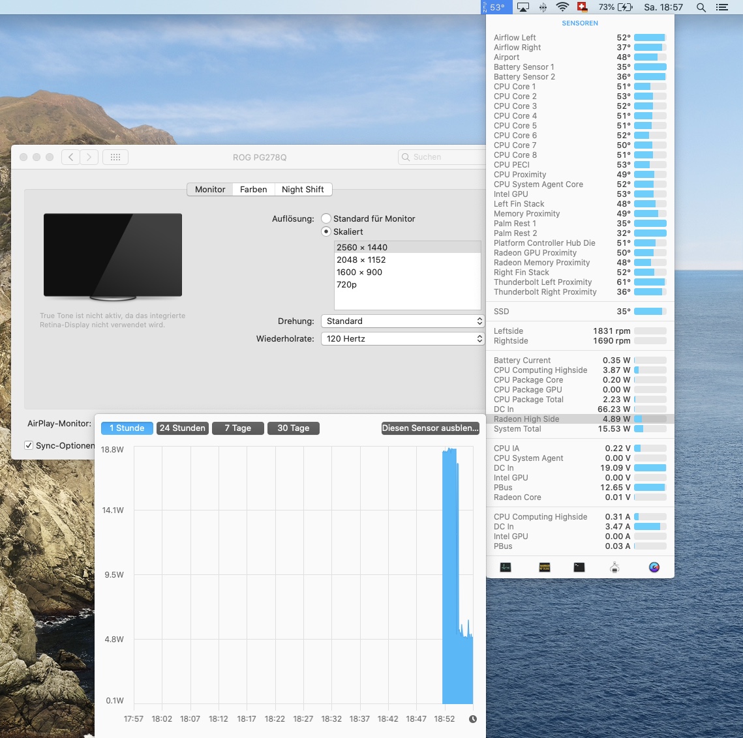Viewport: 743px width, 738px height.
Task: Click the 'Palm Rest 2' sensor row
Action: click(x=580, y=233)
